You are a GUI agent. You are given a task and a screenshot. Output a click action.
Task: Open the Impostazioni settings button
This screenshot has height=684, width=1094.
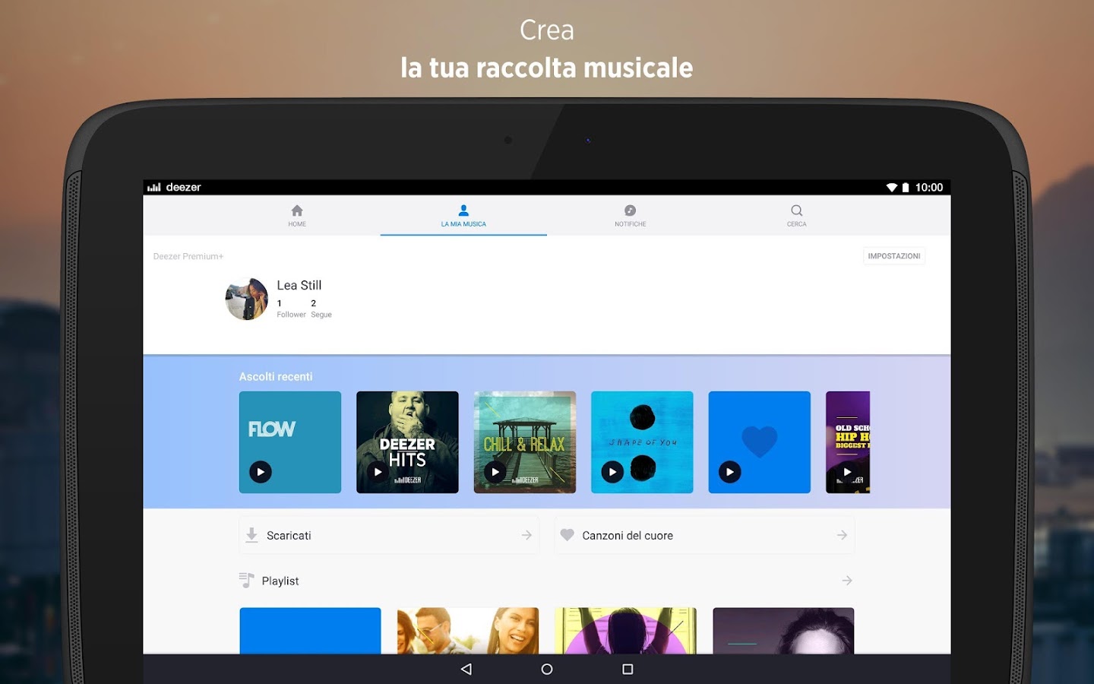click(x=894, y=256)
